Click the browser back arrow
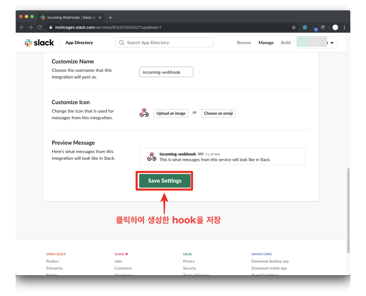 pos(22,27)
